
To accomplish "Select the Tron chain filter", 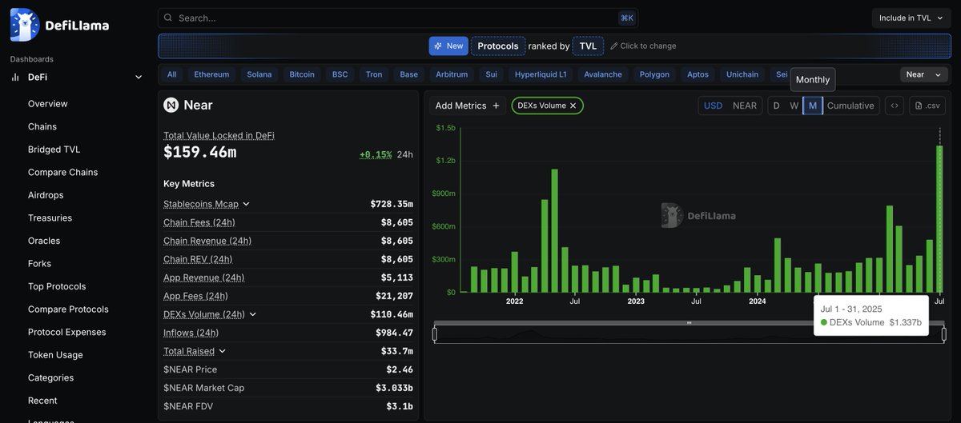I will point(374,74).
